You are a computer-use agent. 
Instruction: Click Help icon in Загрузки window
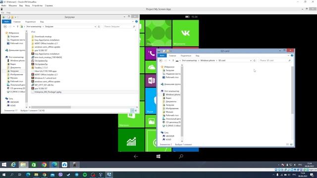(x=137, y=21)
